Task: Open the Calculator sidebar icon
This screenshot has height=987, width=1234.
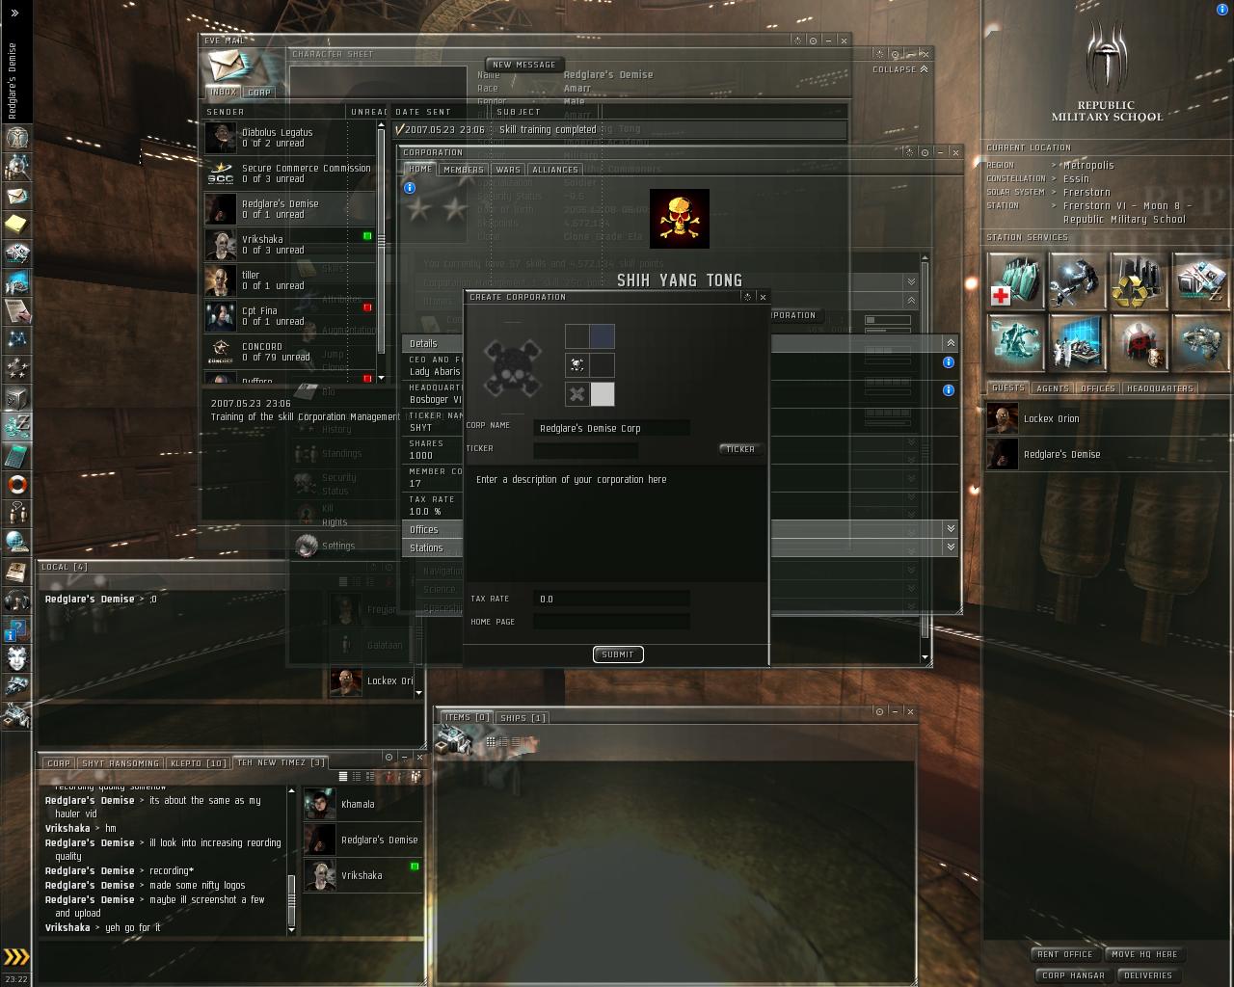Action: click(x=16, y=455)
